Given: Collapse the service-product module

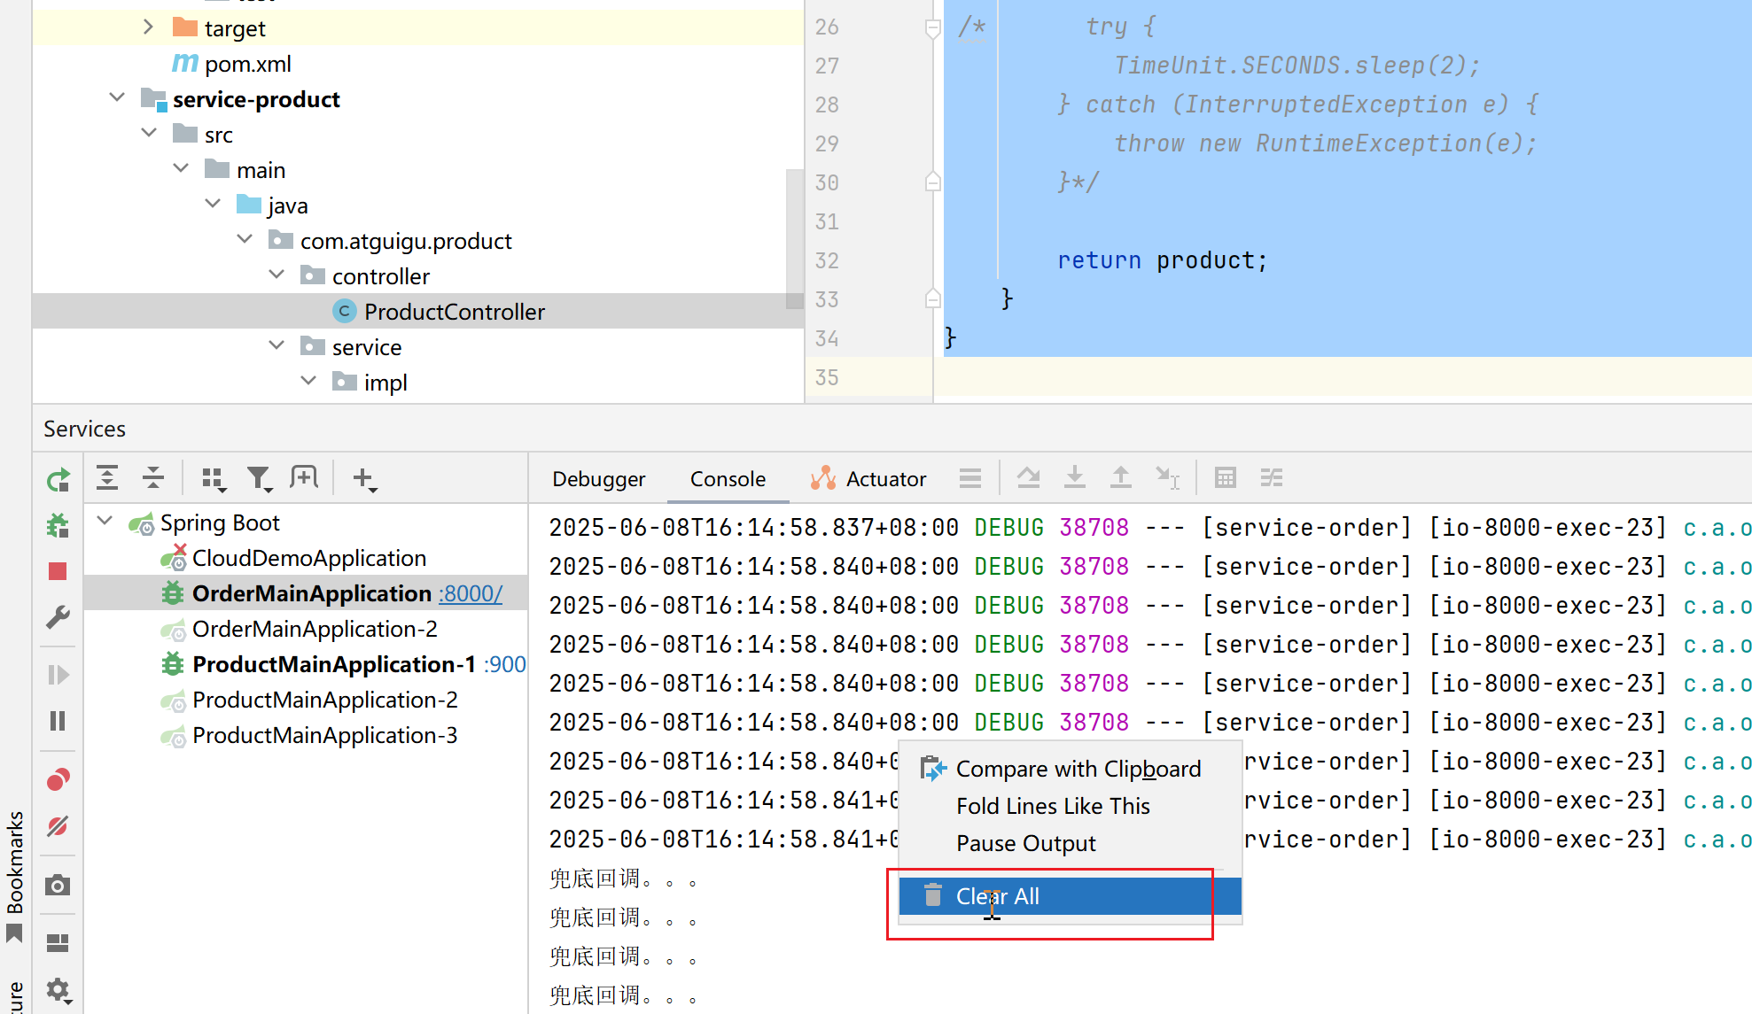Looking at the screenshot, I should (116, 97).
